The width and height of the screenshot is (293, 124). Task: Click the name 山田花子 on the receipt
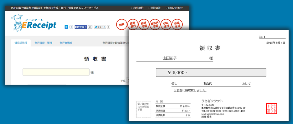[x=170, y=58]
